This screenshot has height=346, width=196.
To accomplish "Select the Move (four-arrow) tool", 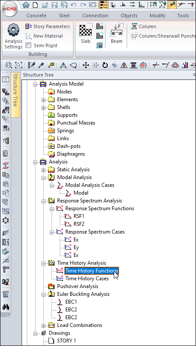I will (x=86, y=65).
